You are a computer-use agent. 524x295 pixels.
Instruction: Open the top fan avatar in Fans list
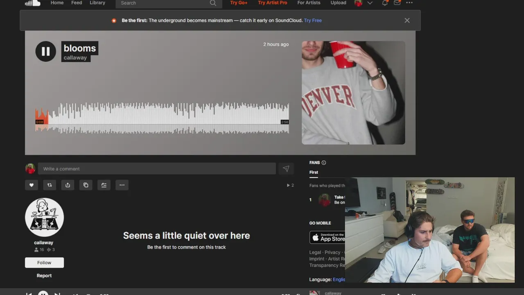tap(325, 200)
